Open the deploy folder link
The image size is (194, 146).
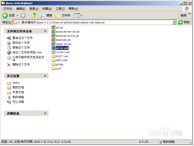16,83
